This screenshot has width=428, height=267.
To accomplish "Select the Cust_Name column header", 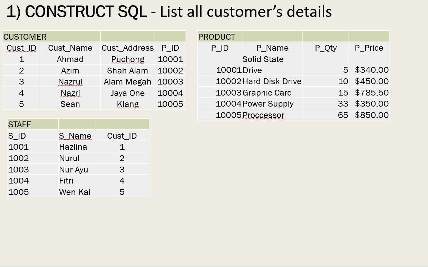I will [70, 48].
